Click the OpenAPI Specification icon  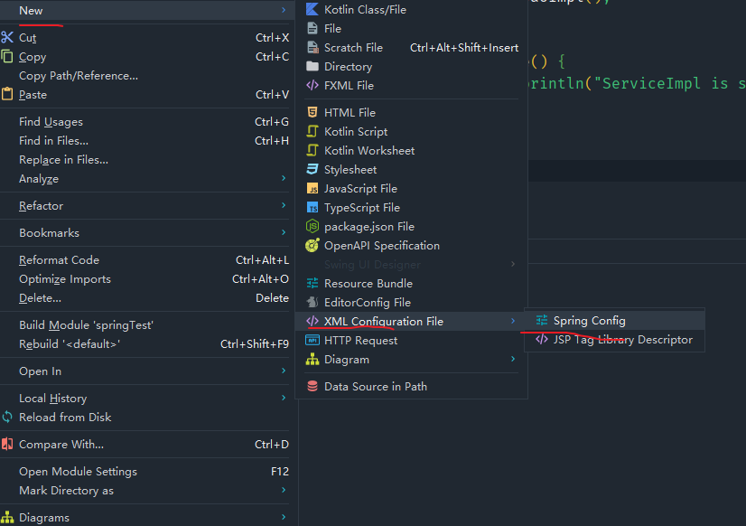click(312, 245)
